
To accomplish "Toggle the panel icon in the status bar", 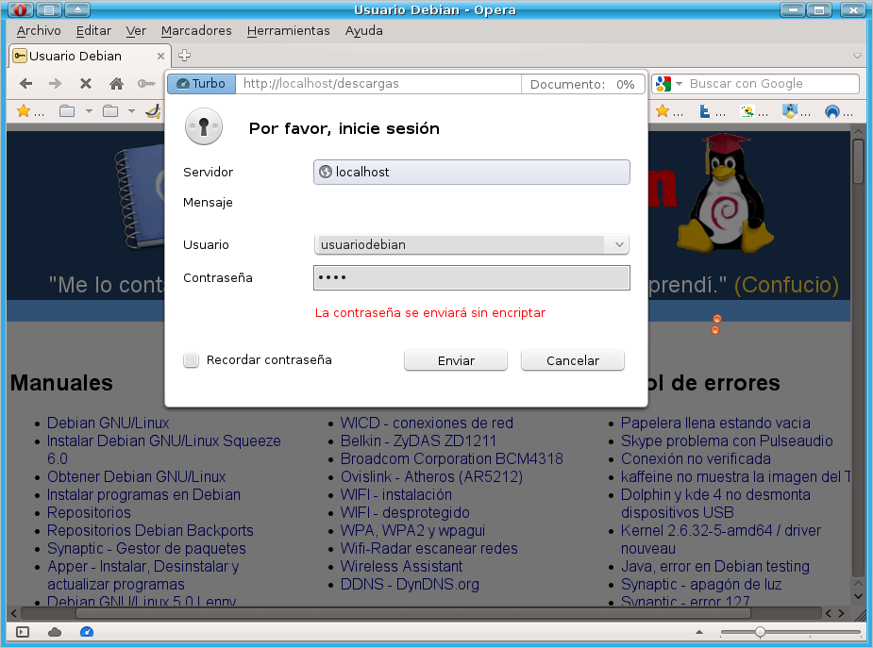I will coord(23,632).
